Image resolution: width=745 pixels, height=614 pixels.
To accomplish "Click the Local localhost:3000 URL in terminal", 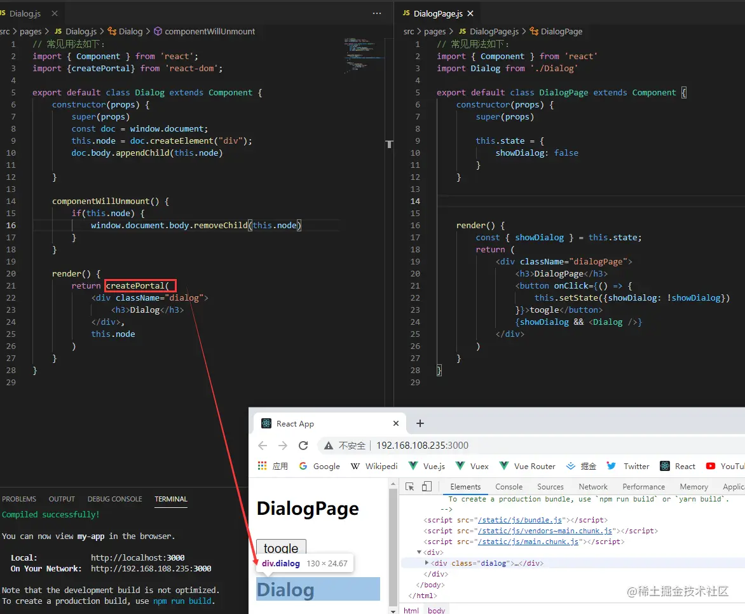I will pos(138,557).
